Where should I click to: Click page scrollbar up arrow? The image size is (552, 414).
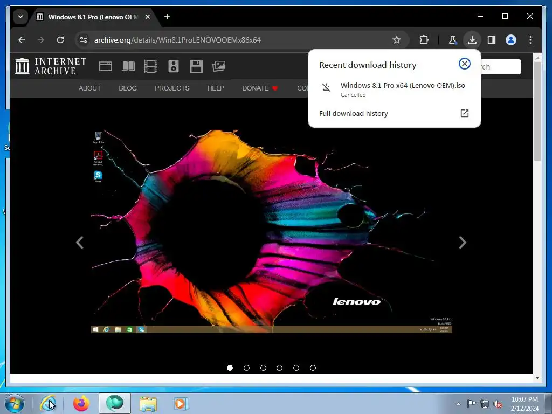point(537,57)
